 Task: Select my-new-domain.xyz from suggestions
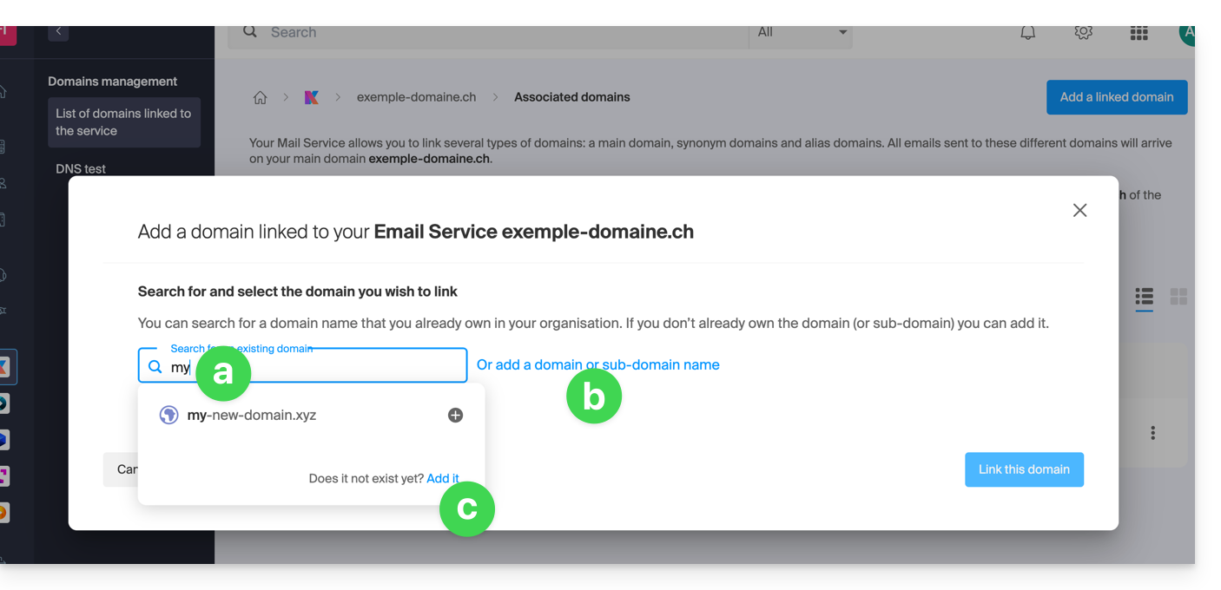[x=252, y=416]
